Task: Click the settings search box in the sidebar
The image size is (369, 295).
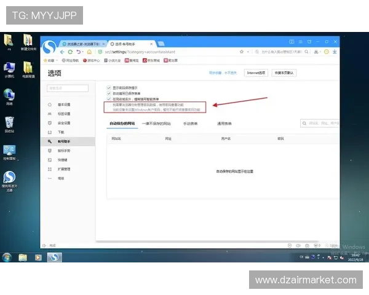Action: (68, 88)
